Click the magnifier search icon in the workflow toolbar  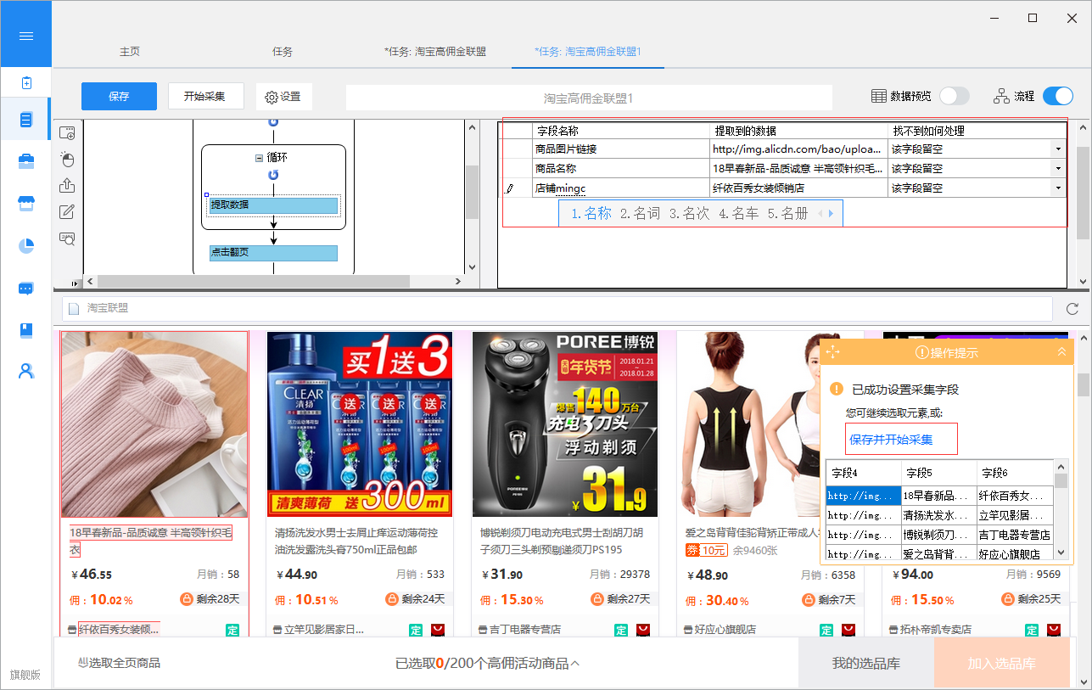tap(67, 238)
